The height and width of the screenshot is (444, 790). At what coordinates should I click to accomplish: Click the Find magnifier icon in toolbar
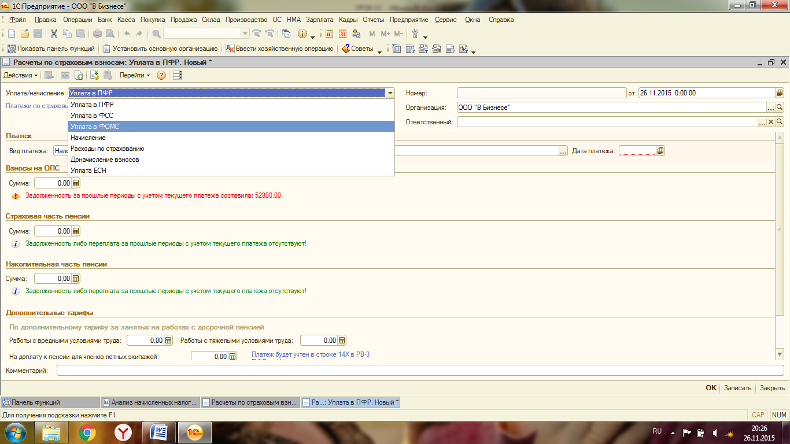click(157, 34)
